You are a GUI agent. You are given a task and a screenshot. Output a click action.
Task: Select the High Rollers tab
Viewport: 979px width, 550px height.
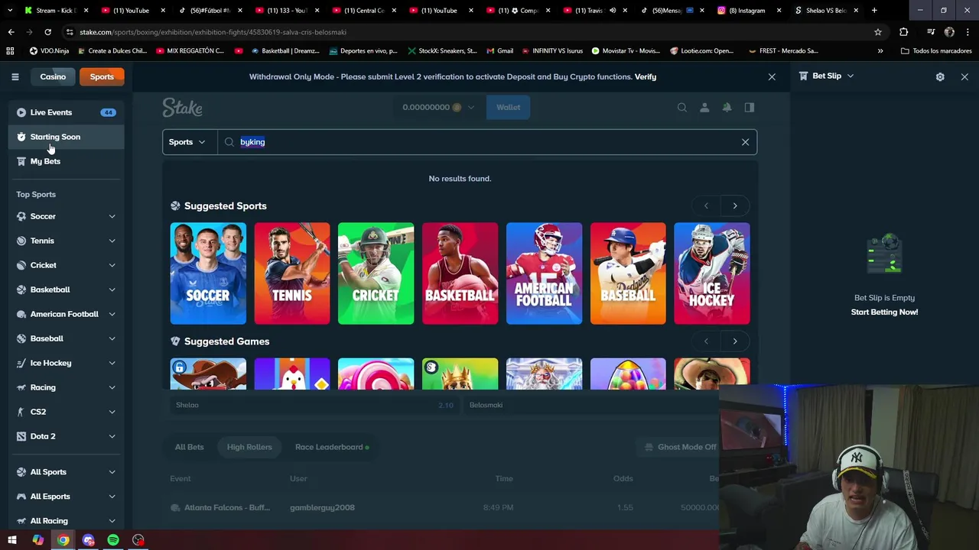click(249, 447)
